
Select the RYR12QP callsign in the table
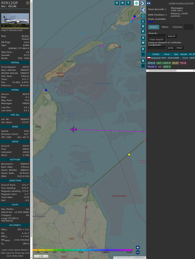click(x=156, y=58)
